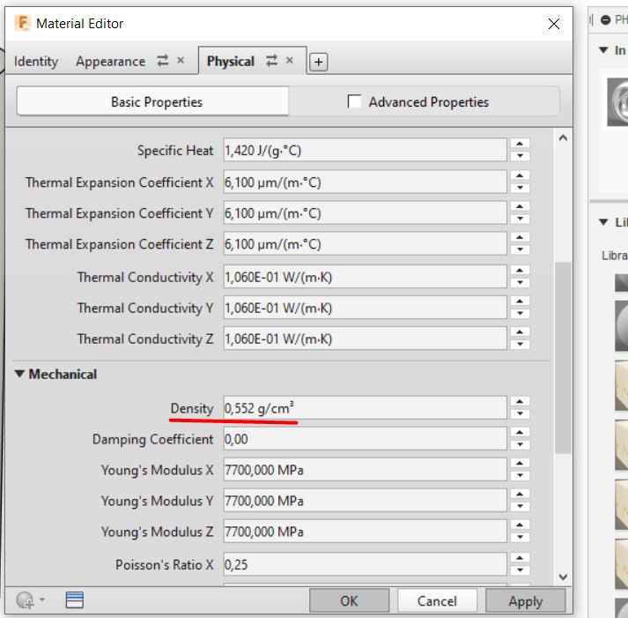Click the Thermal Conductivity Y field
628x618 pixels.
click(365, 308)
